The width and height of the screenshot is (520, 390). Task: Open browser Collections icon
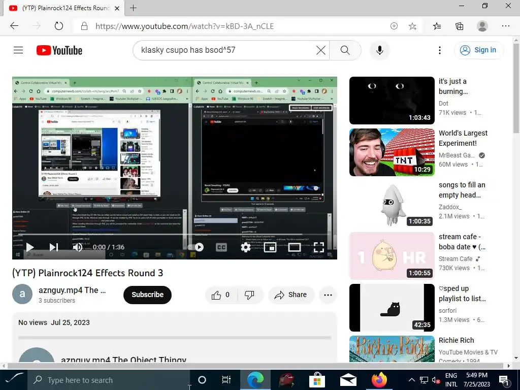(x=459, y=26)
